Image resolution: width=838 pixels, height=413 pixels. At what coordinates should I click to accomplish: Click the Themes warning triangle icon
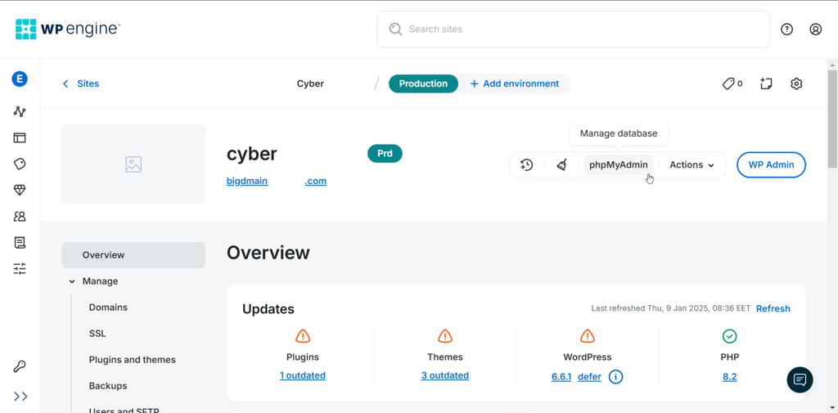(x=445, y=336)
